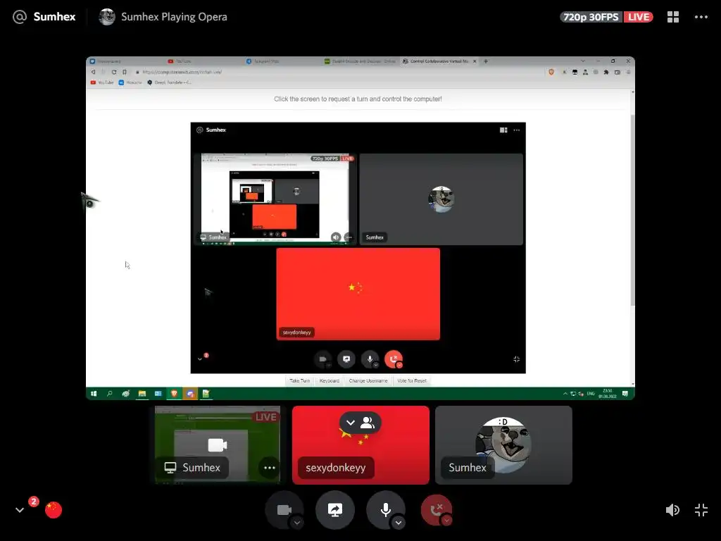Viewport: 721px width, 541px height.
Task: Click the scrollbar of the streamed browser page
Action: click(x=633, y=209)
